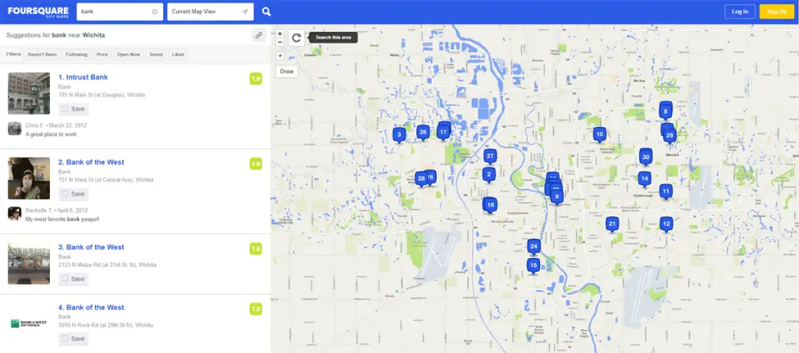Click the yellow Sign Up button
799x353 pixels.
(776, 12)
